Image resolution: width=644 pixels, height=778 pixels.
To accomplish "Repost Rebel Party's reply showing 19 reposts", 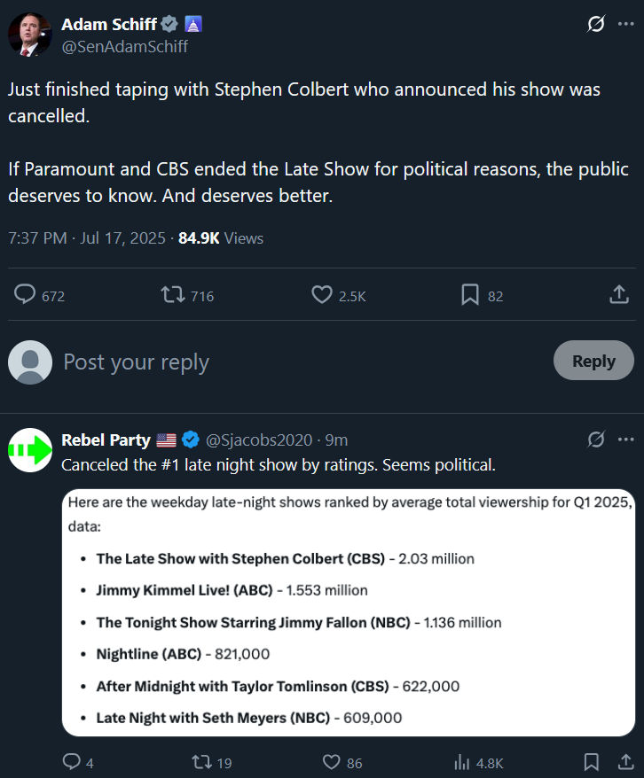I will coord(201,762).
